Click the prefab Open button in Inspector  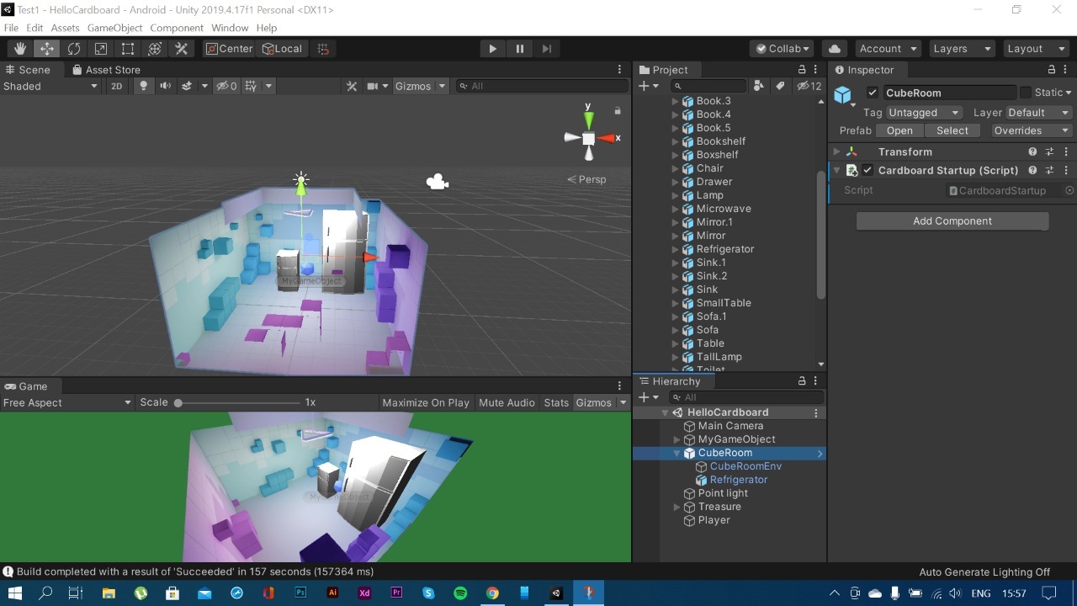(899, 130)
